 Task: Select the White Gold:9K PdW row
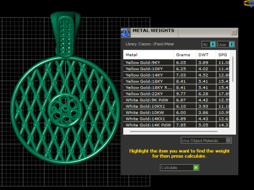click(176, 100)
